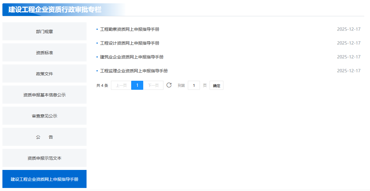Open the 资质申报示范文本 section
The width and height of the screenshot is (370, 191).
coord(44,158)
